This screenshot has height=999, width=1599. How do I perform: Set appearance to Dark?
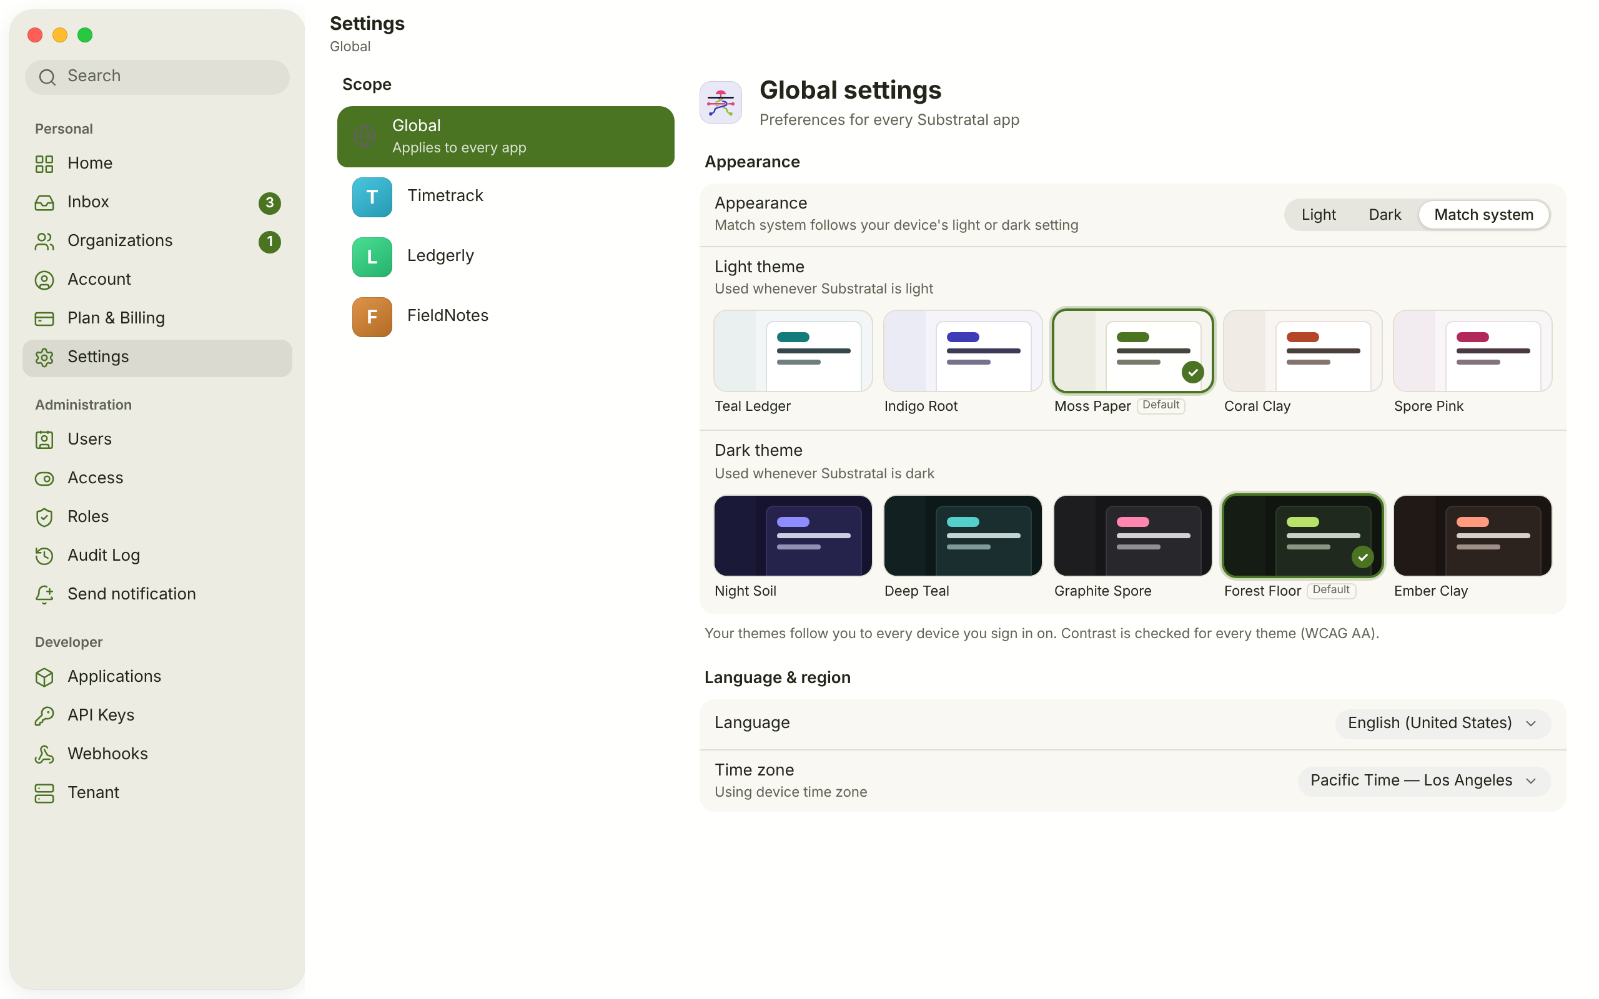coord(1384,215)
